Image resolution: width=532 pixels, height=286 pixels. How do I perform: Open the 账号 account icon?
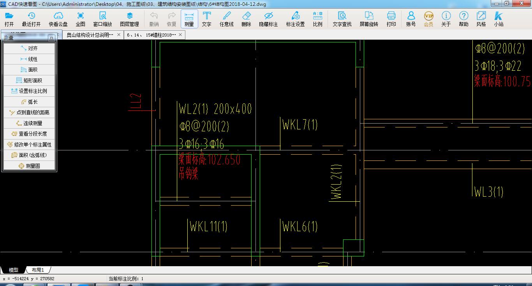[411, 19]
